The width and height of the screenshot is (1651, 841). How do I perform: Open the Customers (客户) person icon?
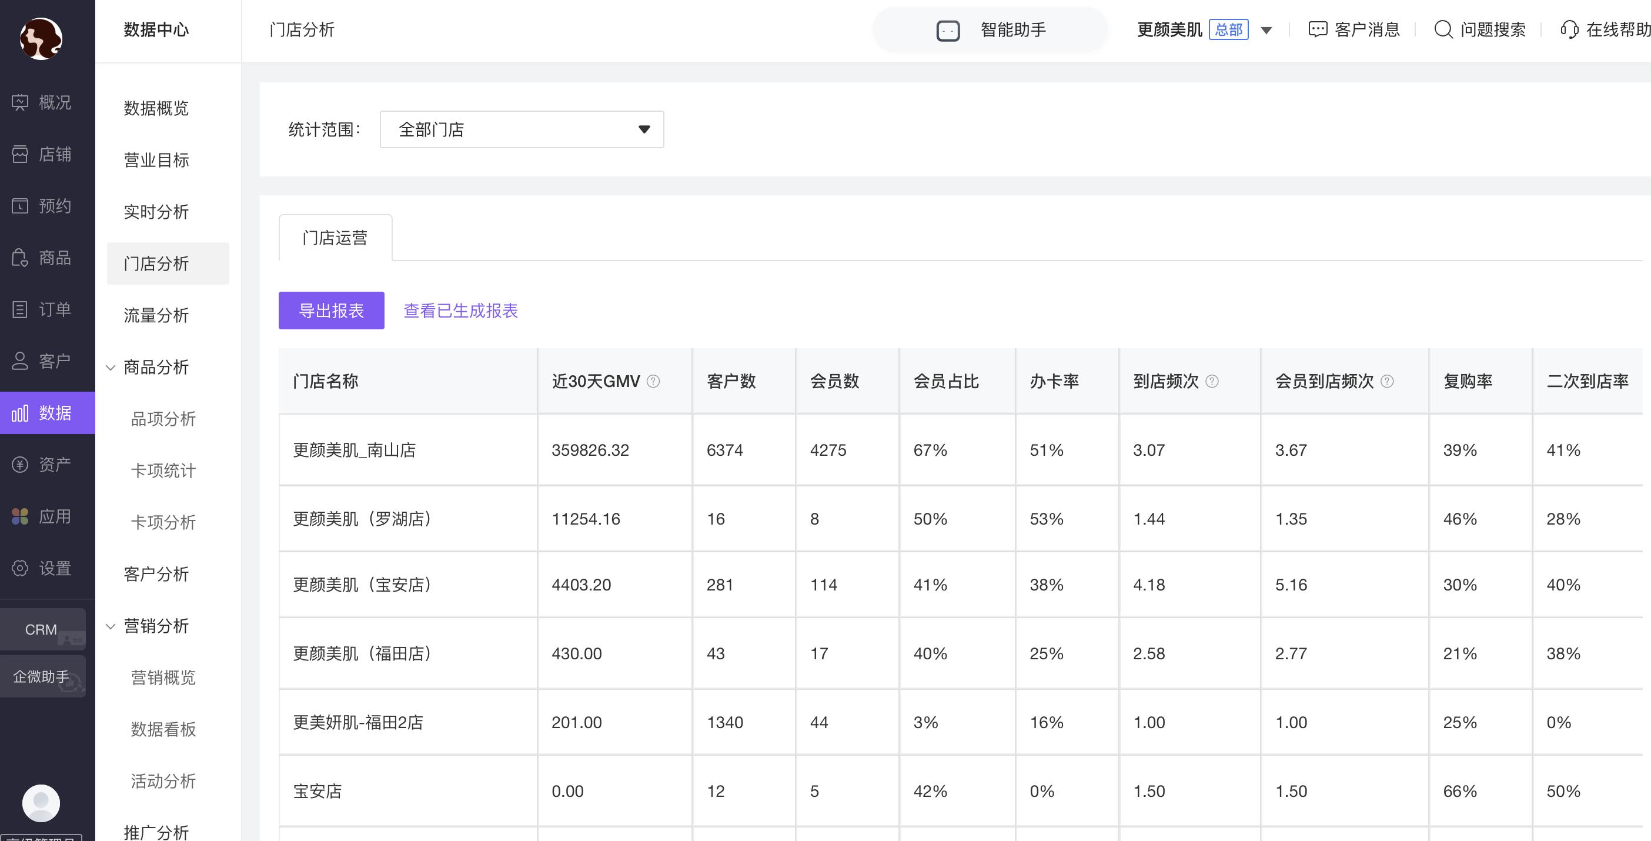(x=21, y=361)
